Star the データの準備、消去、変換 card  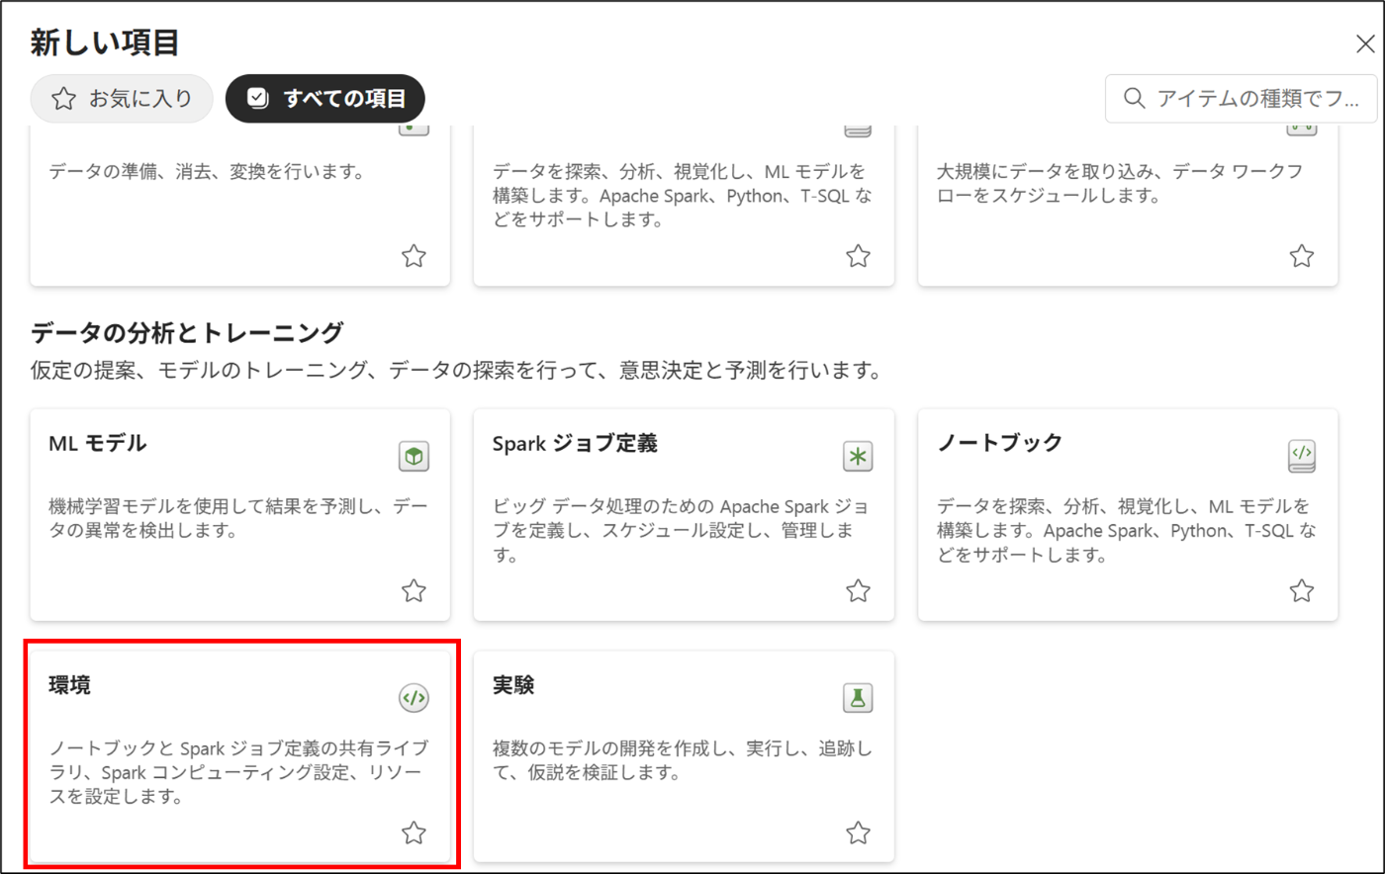click(x=414, y=256)
